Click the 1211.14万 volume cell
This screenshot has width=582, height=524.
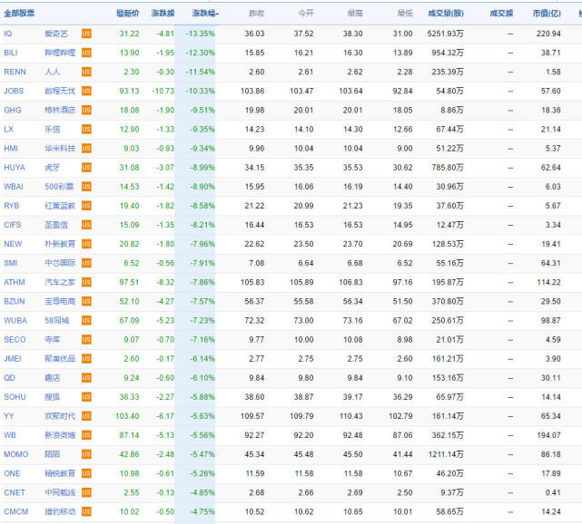(446, 455)
